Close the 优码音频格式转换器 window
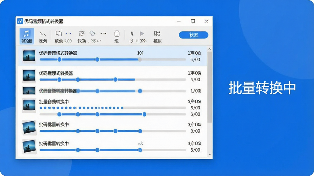The height and width of the screenshot is (176, 314). click(206, 21)
